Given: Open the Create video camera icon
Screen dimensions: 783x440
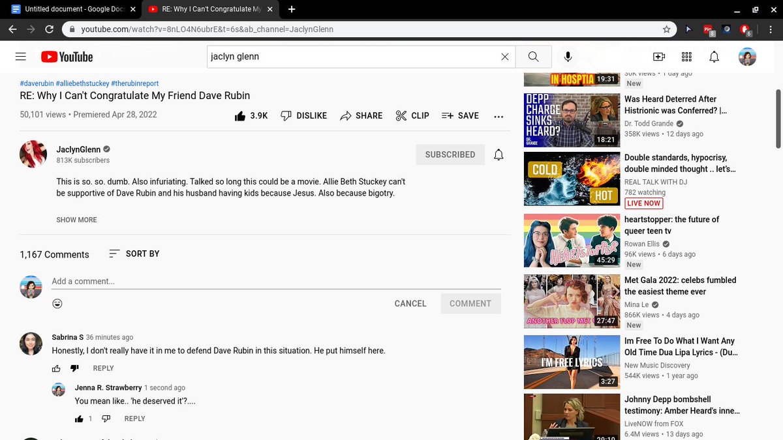Looking at the screenshot, I should click(x=659, y=57).
